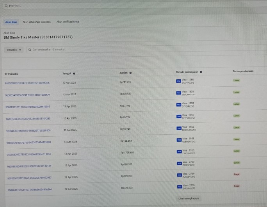Click the Lunas status badge in Rp1.725.601 row
The width and height of the screenshot is (267, 207).
[236, 151]
